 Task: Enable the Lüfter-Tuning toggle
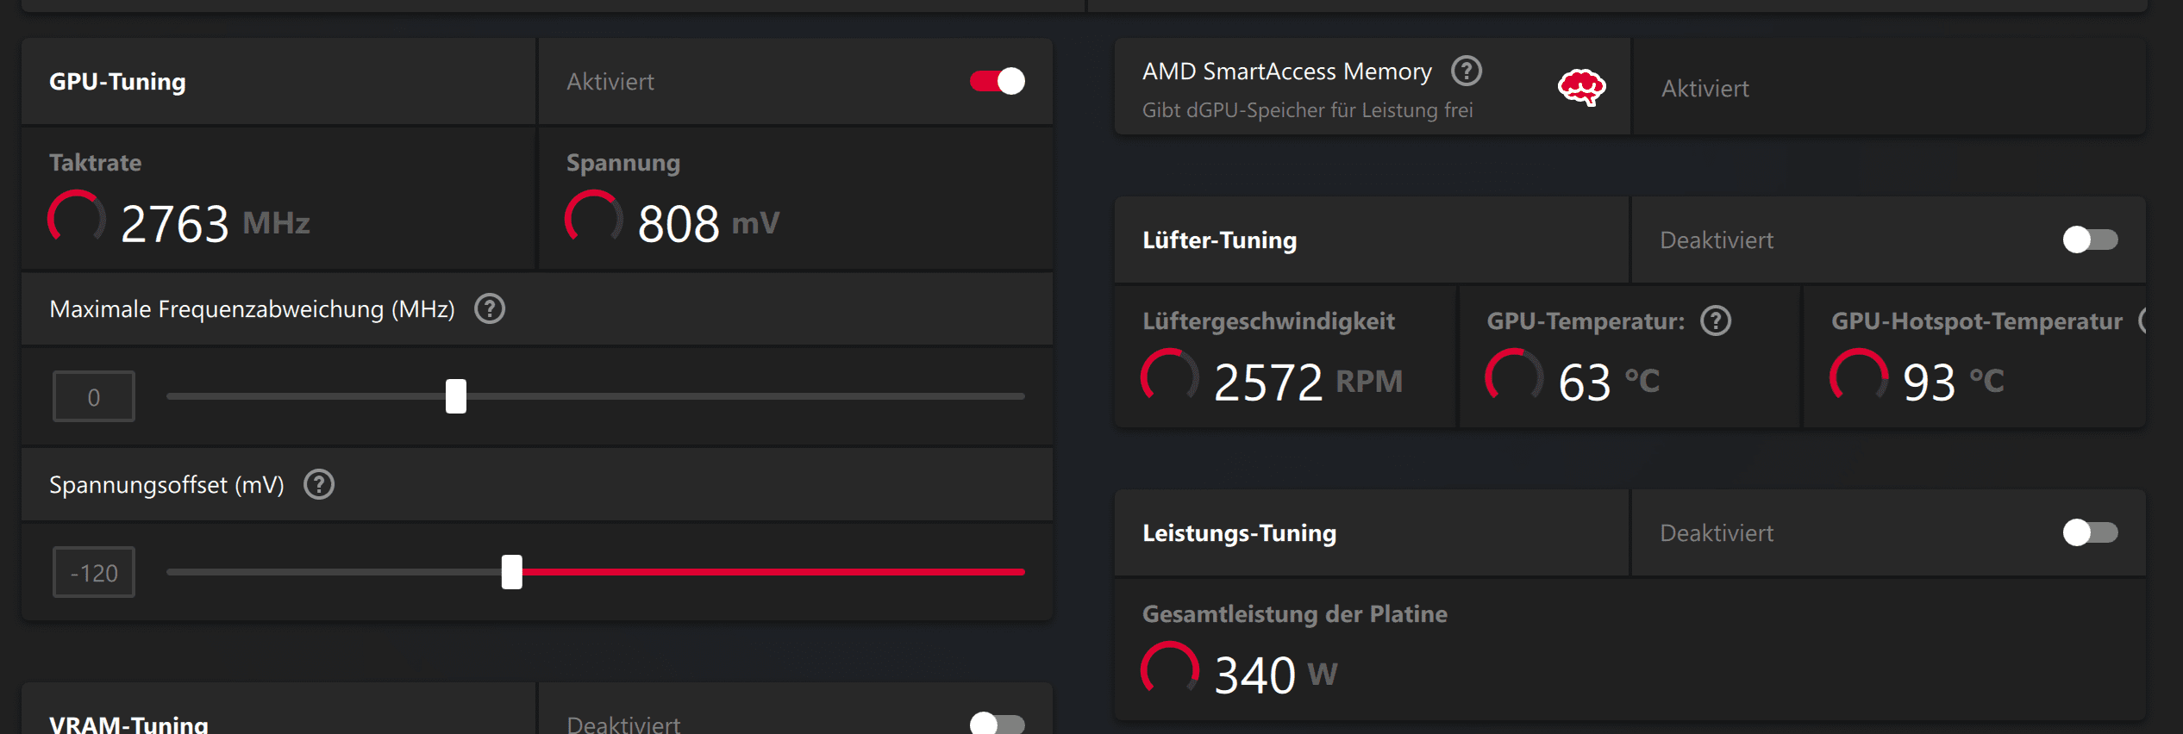coord(2090,239)
